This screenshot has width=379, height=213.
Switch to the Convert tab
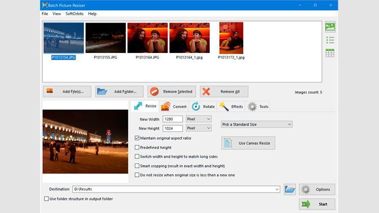tap(174, 106)
